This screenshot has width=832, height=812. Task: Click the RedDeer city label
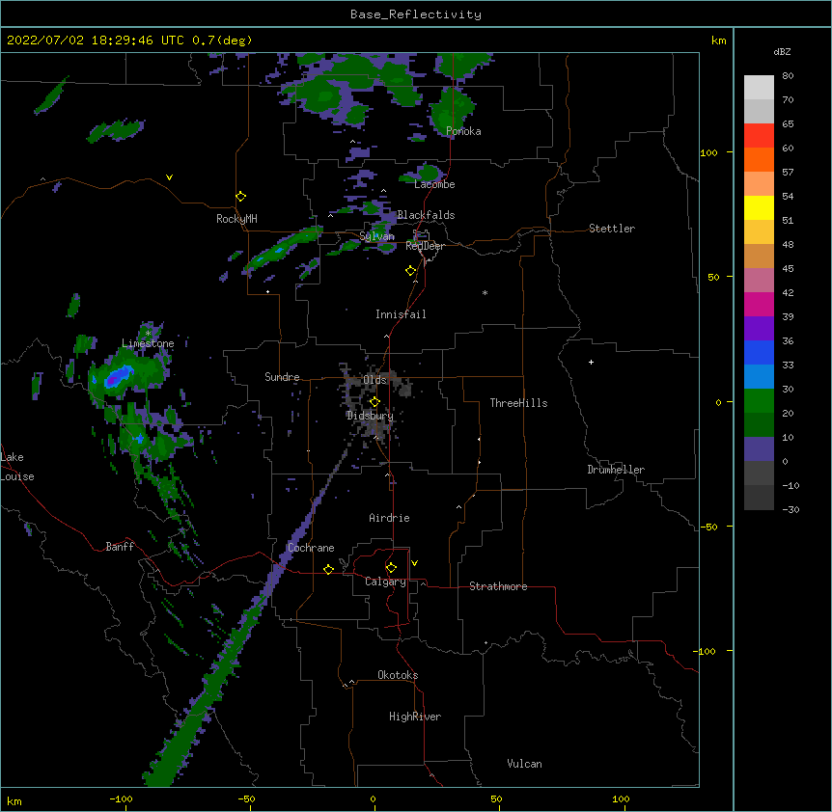click(x=425, y=246)
